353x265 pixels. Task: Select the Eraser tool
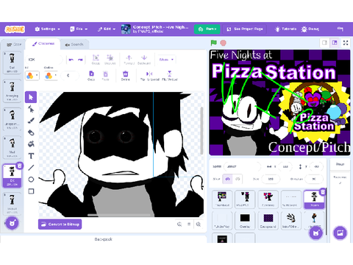(31, 132)
